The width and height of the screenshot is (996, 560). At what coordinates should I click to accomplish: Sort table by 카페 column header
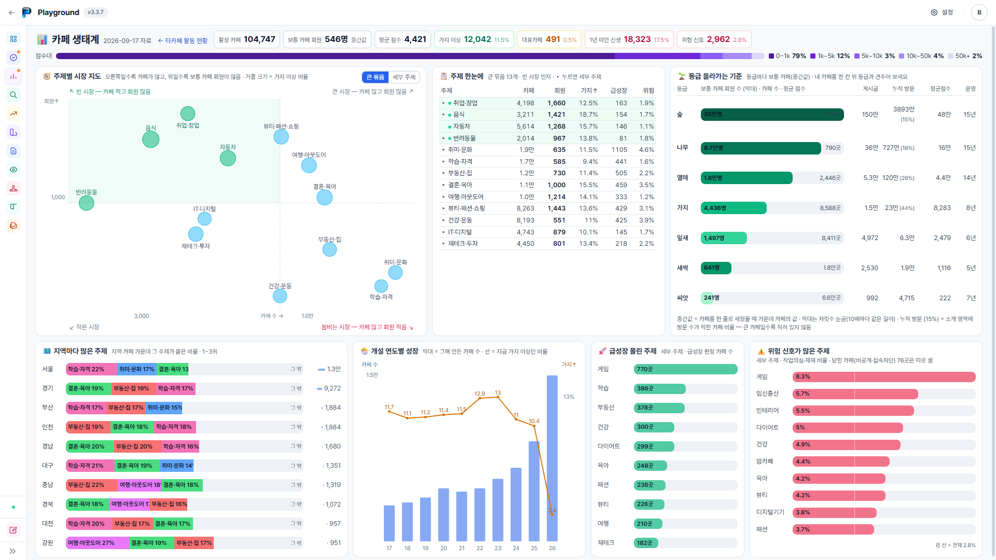point(529,91)
